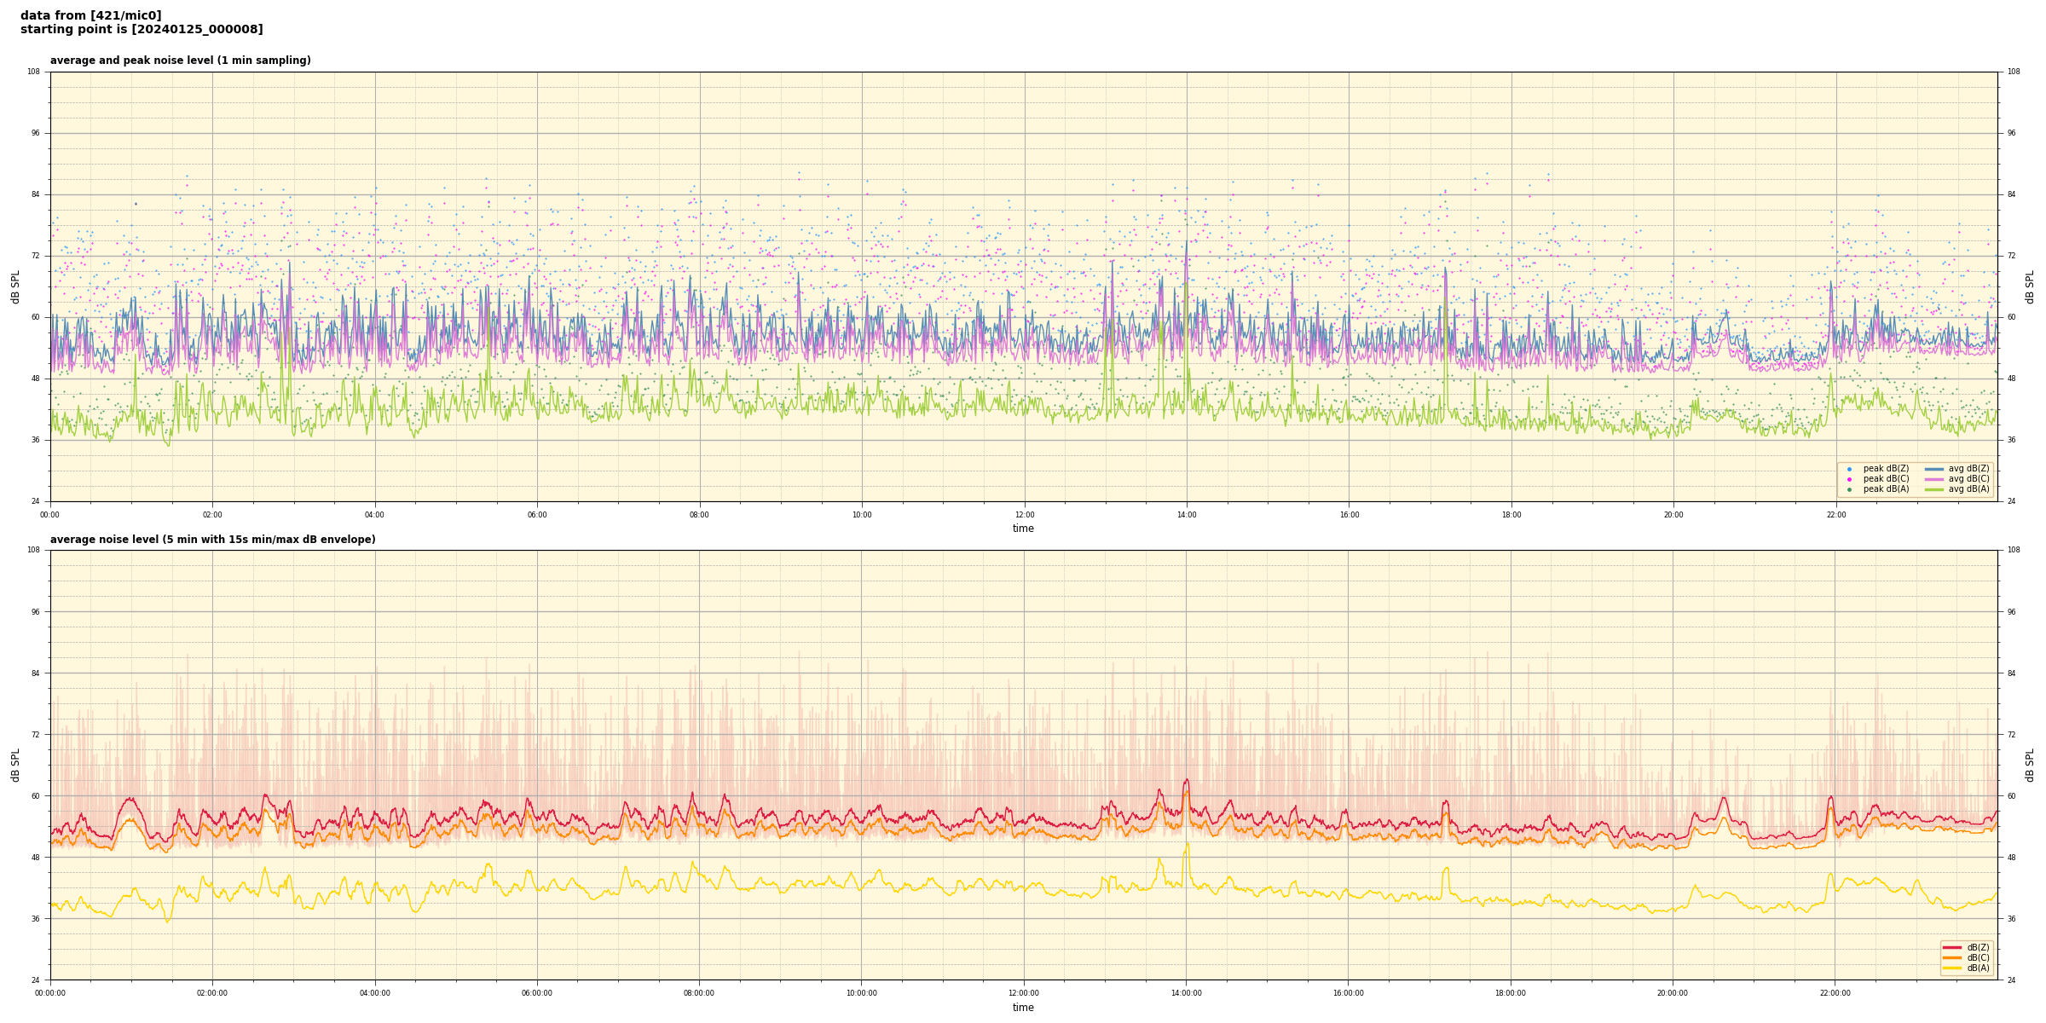
Task: Click the 06:00 tick label on top chart
Action: pos(537,515)
